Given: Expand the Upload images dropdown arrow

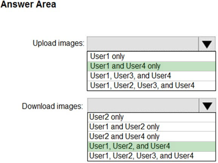Looking at the screenshot, I should coord(207,44).
